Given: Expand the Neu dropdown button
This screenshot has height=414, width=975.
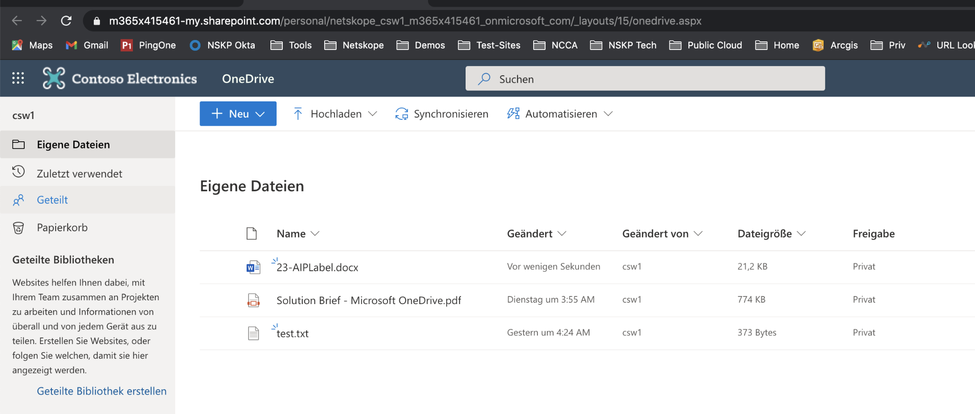Looking at the screenshot, I should (x=238, y=114).
